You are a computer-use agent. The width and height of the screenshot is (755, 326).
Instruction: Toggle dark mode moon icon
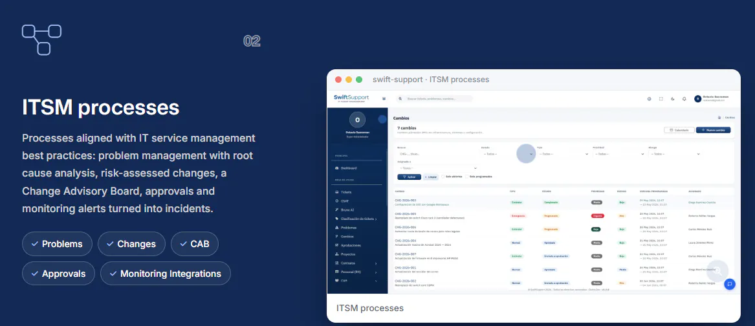tap(673, 99)
